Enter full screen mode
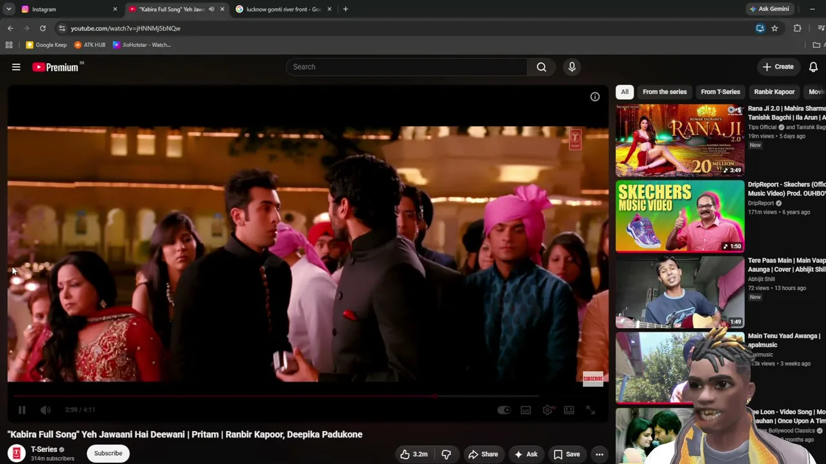This screenshot has height=464, width=826. click(x=590, y=410)
